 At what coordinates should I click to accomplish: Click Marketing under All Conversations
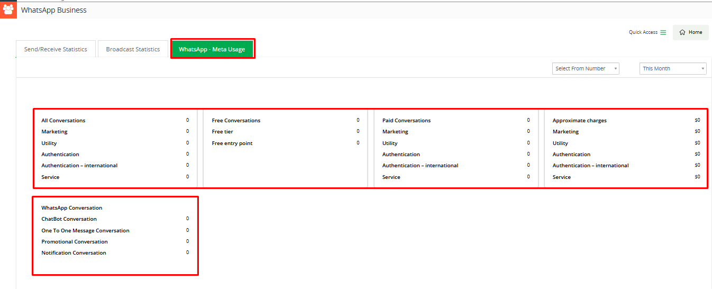click(54, 132)
